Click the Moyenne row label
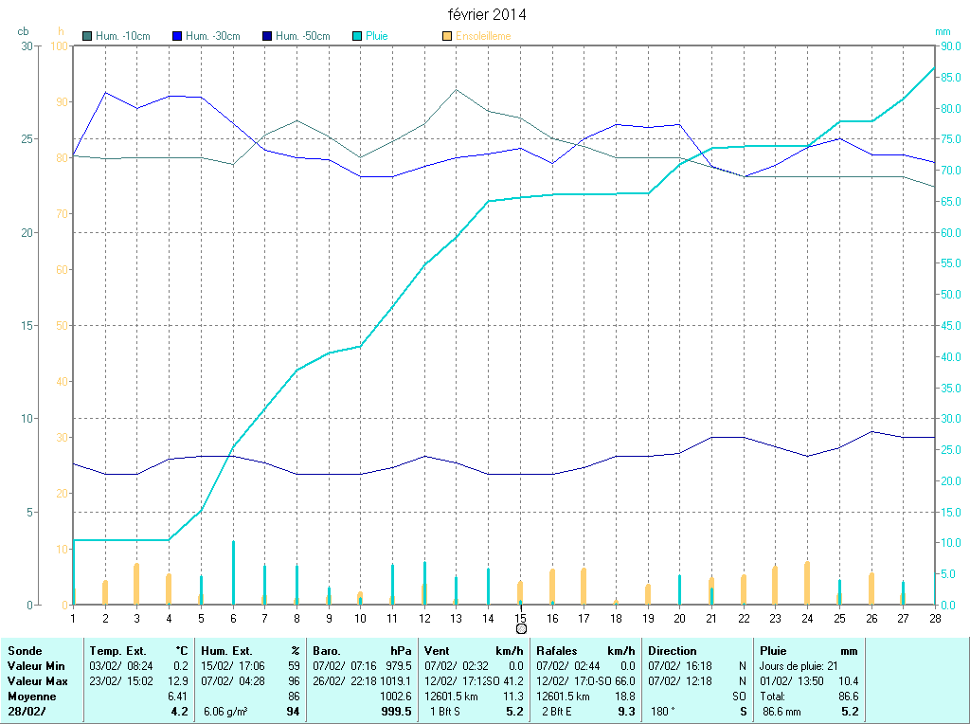The image size is (970, 724). 31,697
